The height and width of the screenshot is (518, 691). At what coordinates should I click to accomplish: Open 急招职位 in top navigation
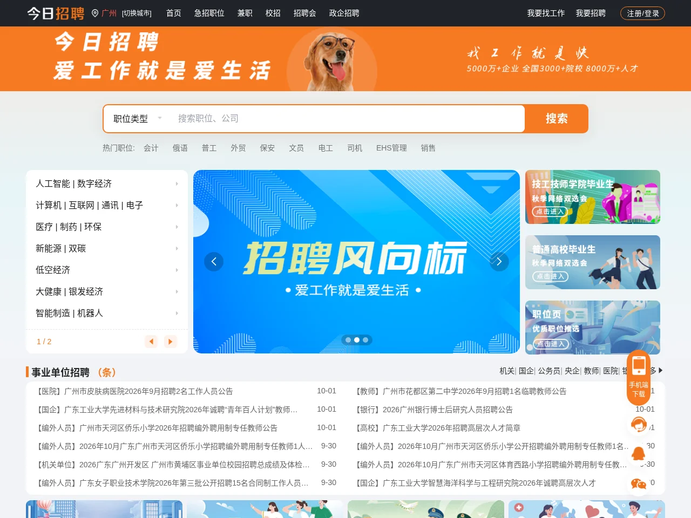click(209, 13)
